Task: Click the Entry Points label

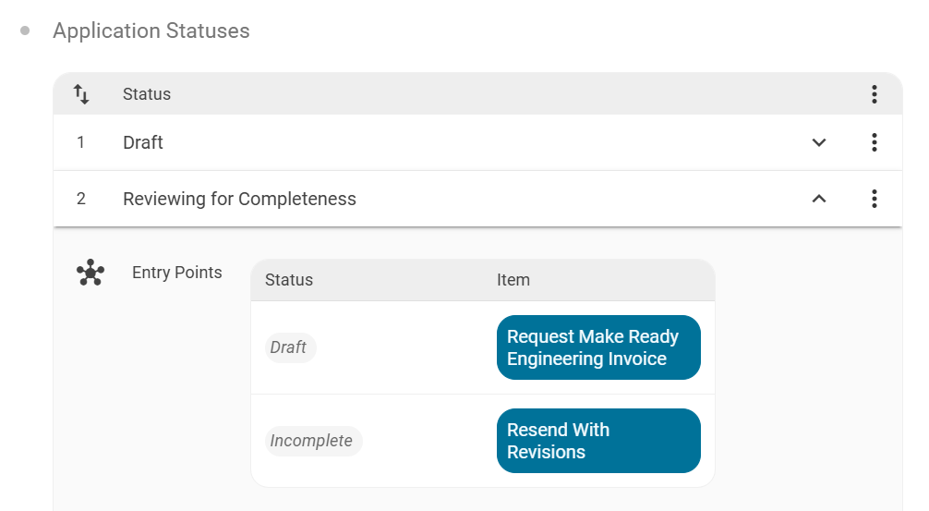Action: click(x=177, y=273)
